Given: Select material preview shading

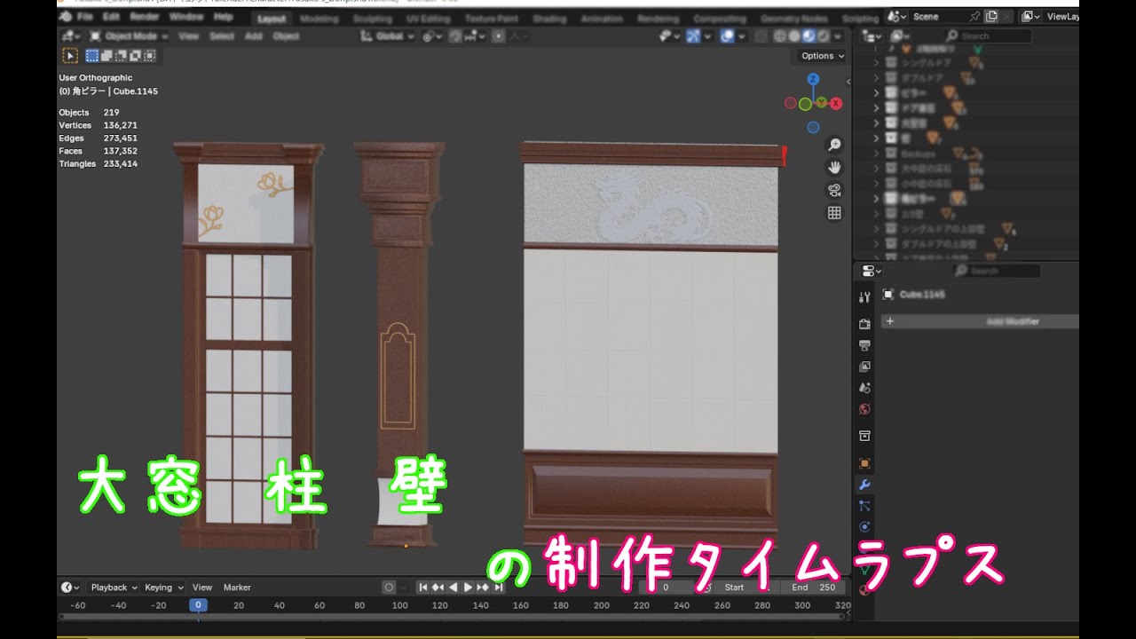Looking at the screenshot, I should tap(809, 36).
